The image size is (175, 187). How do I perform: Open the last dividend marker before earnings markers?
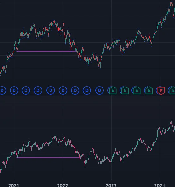click(x=99, y=90)
